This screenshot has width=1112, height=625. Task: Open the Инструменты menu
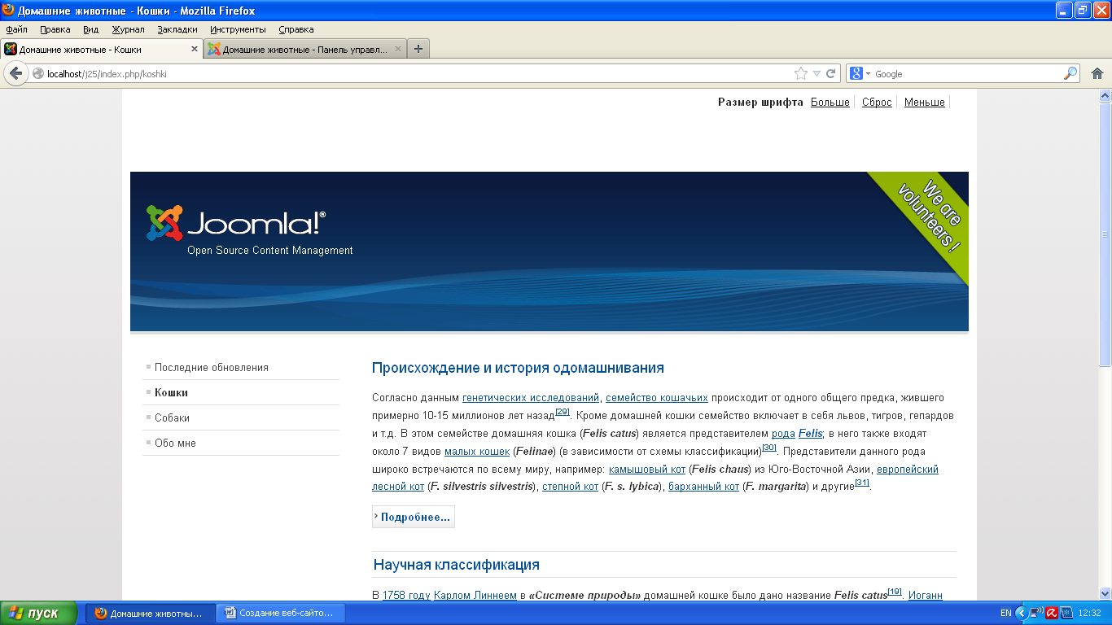pos(238,29)
